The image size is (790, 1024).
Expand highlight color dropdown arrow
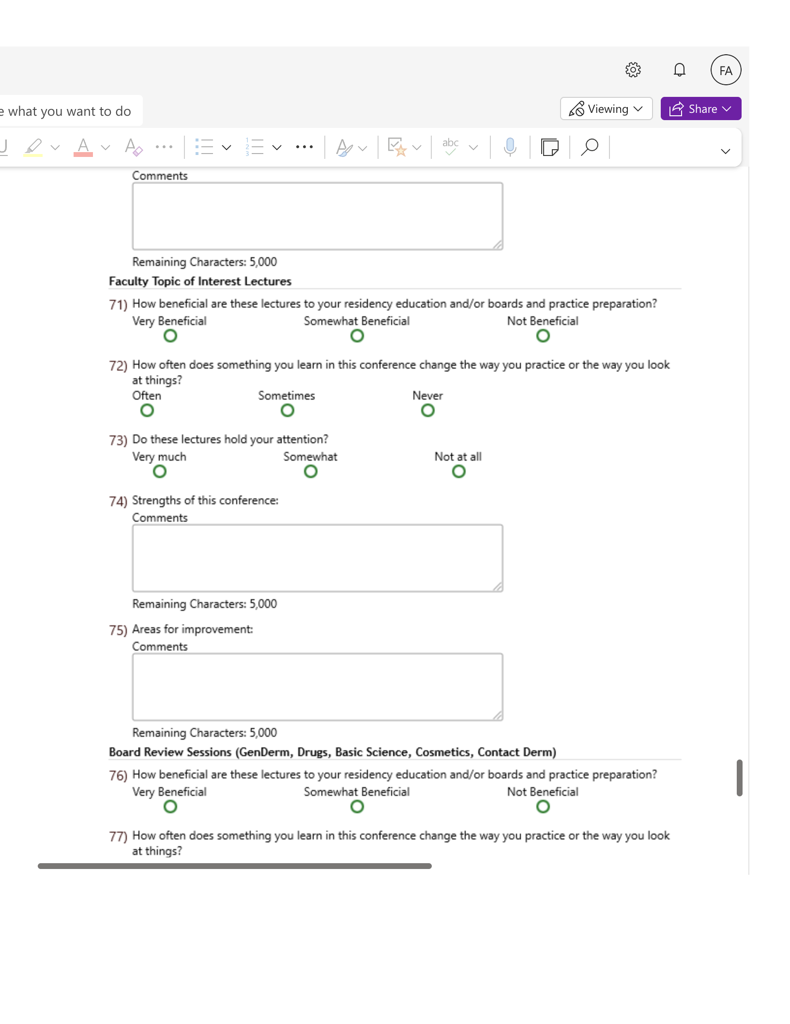55,147
